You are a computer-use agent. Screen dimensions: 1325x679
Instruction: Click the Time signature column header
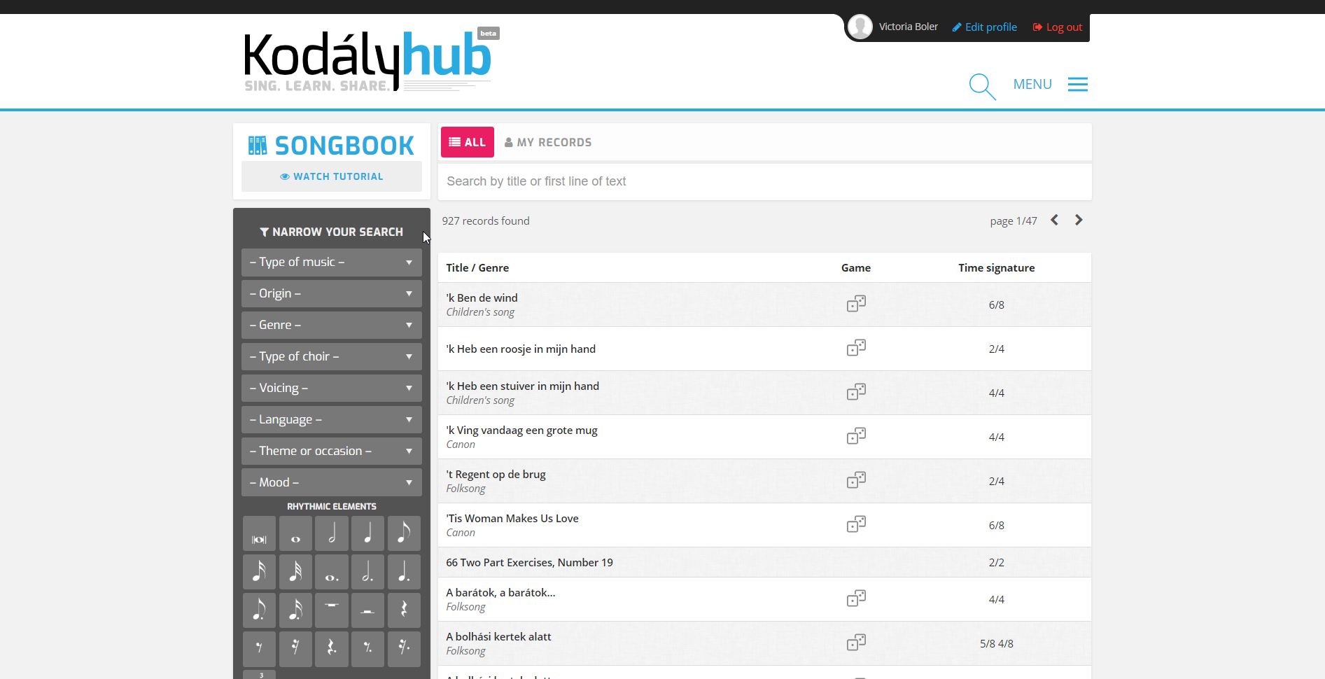click(x=997, y=268)
